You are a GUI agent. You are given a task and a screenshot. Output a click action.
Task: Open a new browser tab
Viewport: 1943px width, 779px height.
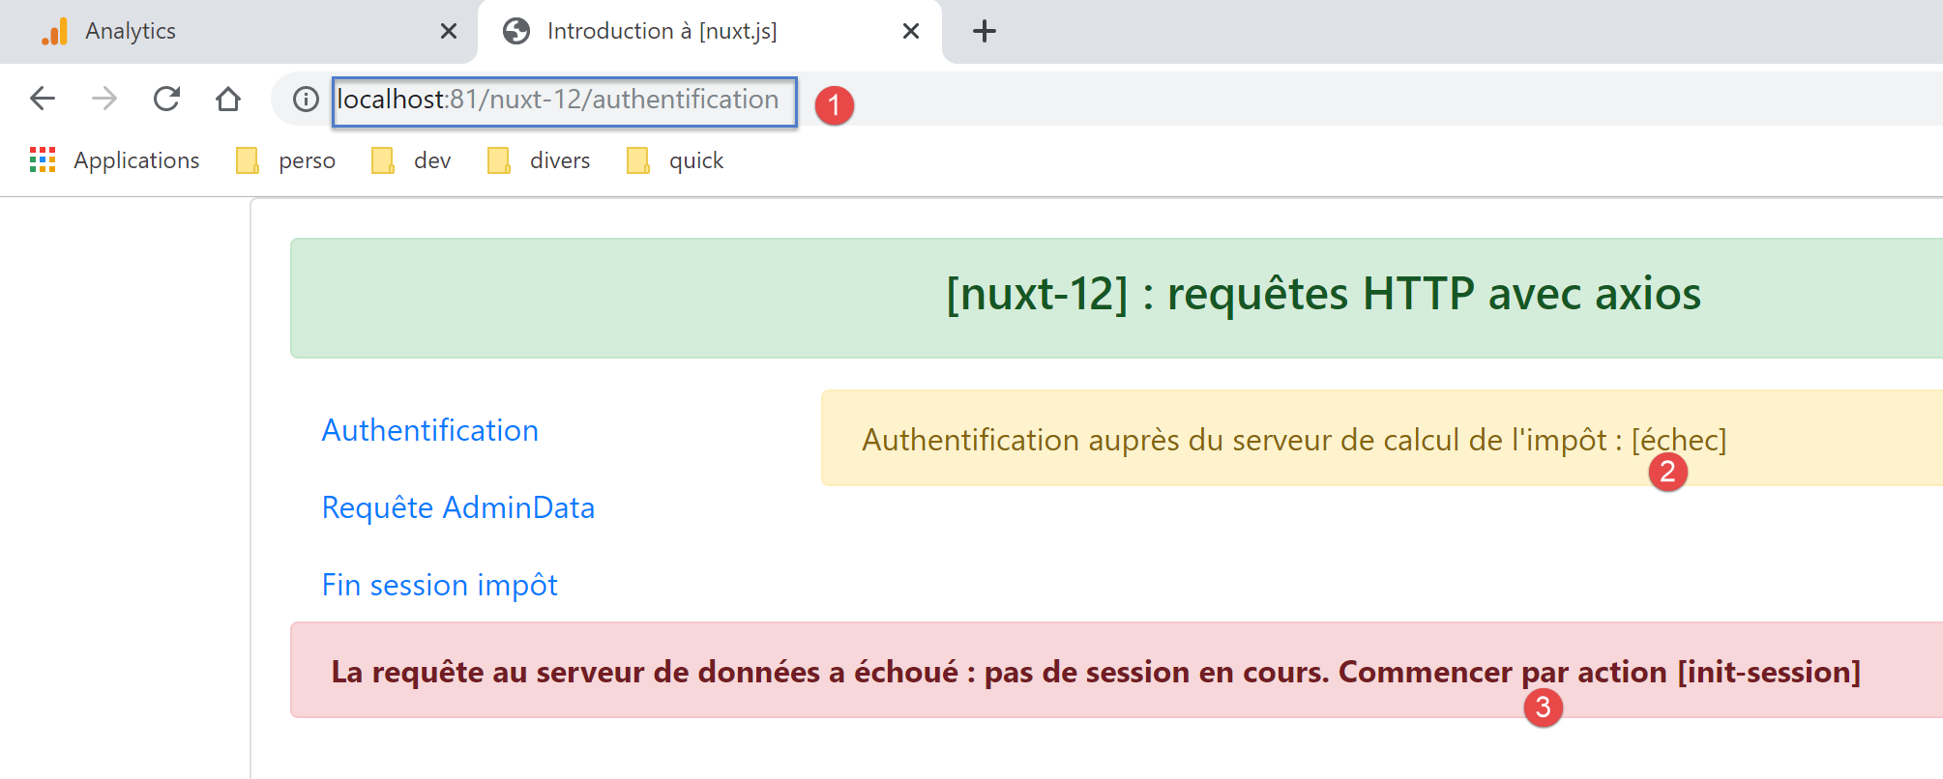point(984,32)
